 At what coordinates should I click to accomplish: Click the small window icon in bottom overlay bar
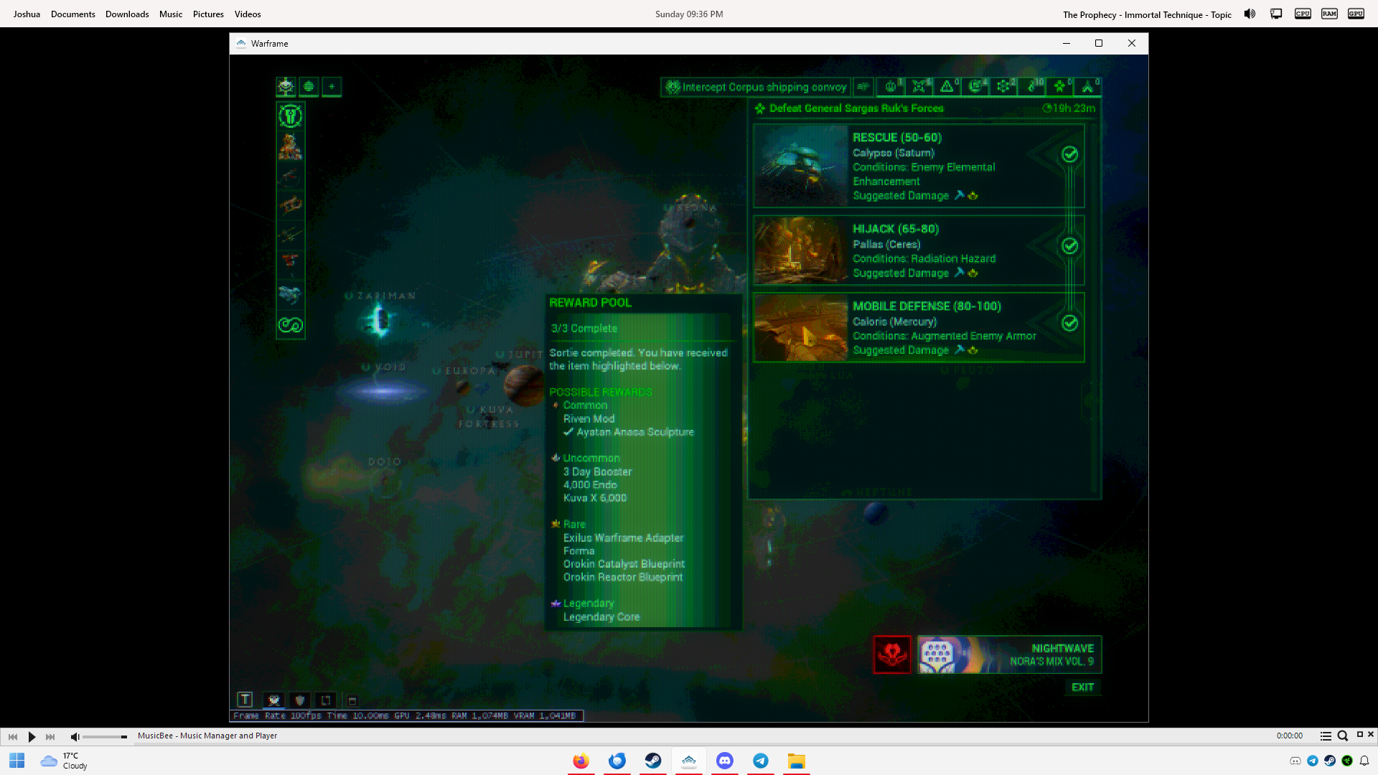click(x=352, y=701)
